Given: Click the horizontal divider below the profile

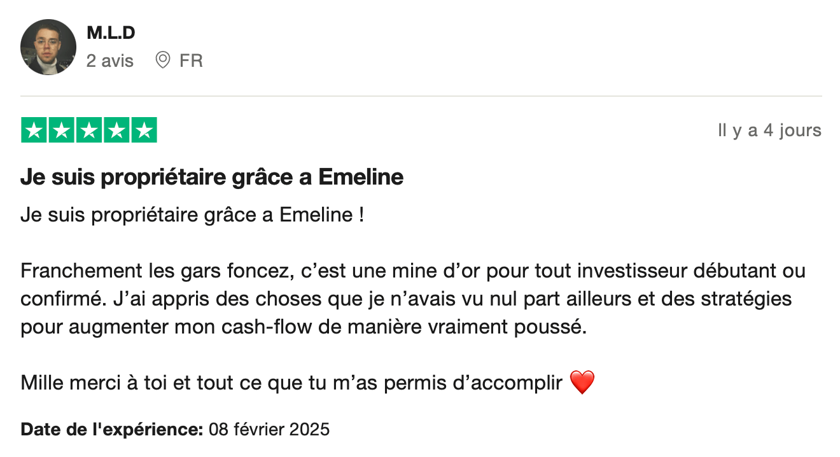Looking at the screenshot, I should coord(421,97).
